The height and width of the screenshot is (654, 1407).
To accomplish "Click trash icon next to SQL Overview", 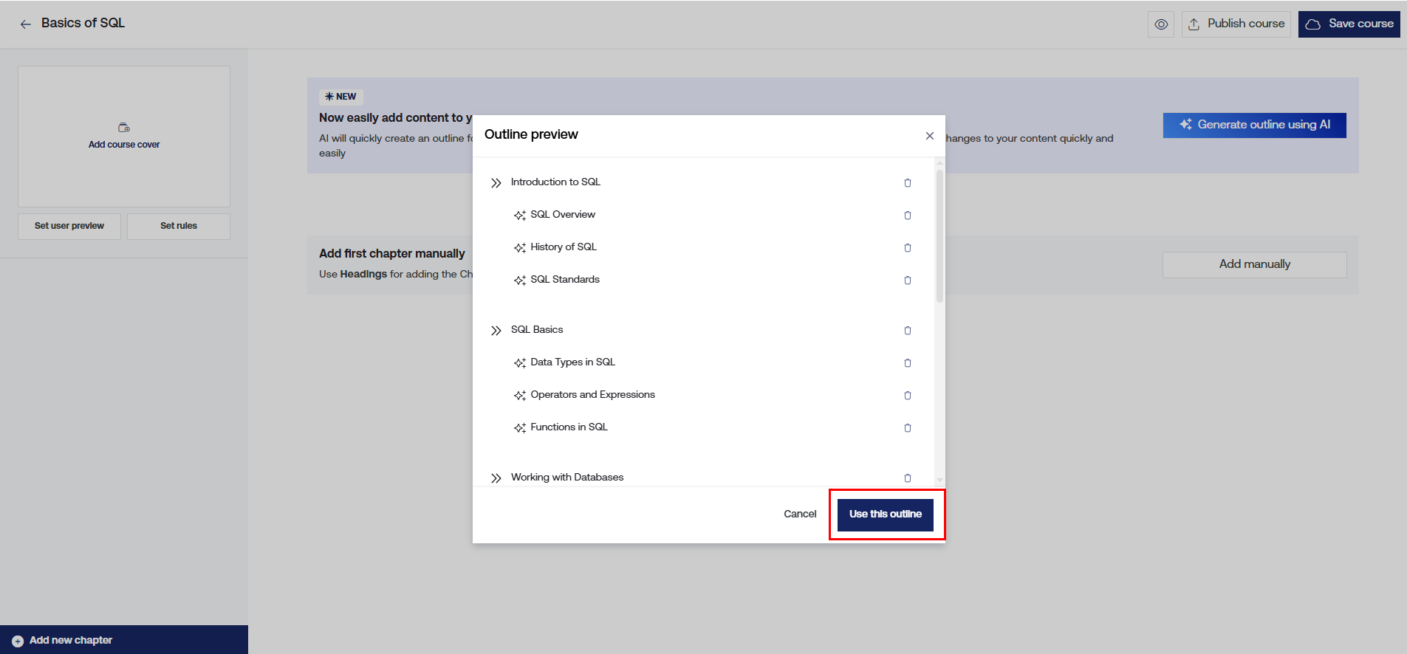I will tap(907, 216).
